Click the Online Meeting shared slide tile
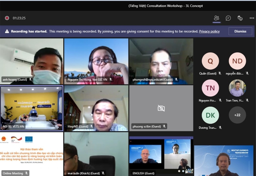This screenshot has height=176, width=256. pyautogui.click(x=31, y=154)
